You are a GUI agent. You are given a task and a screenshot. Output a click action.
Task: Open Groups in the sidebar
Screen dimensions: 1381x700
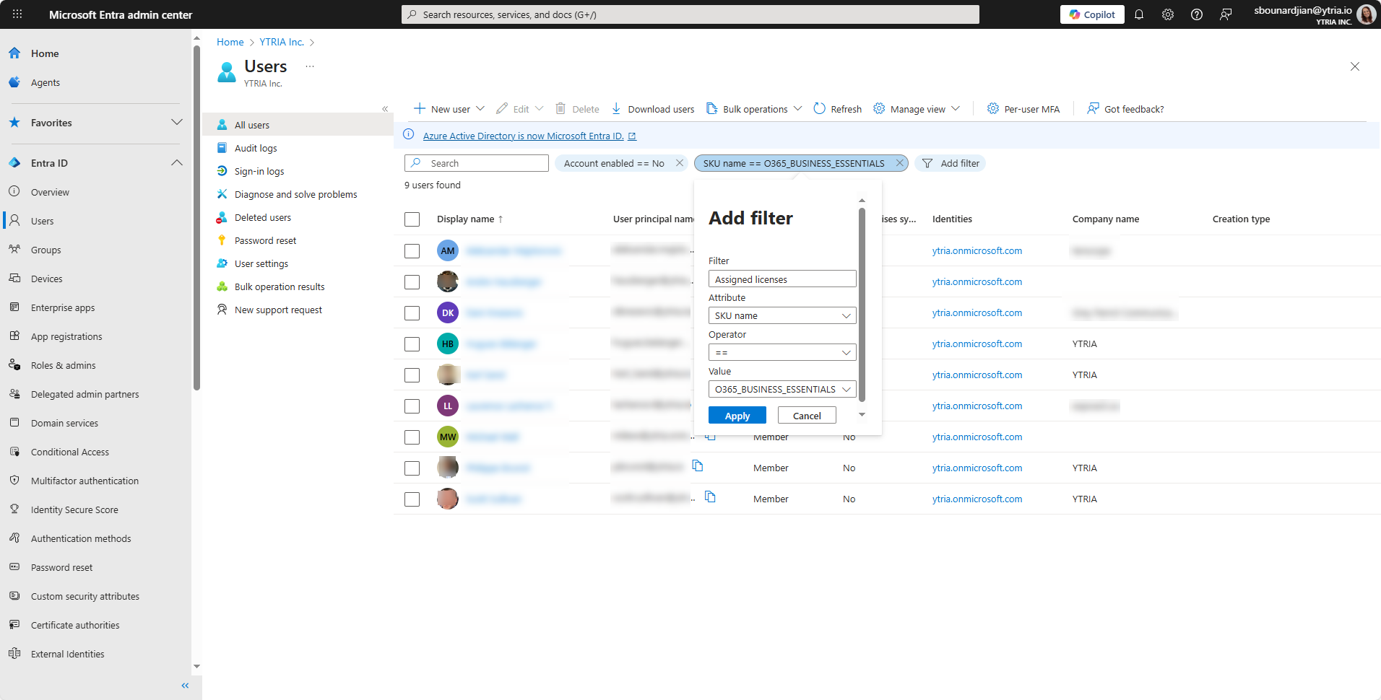[x=46, y=250]
